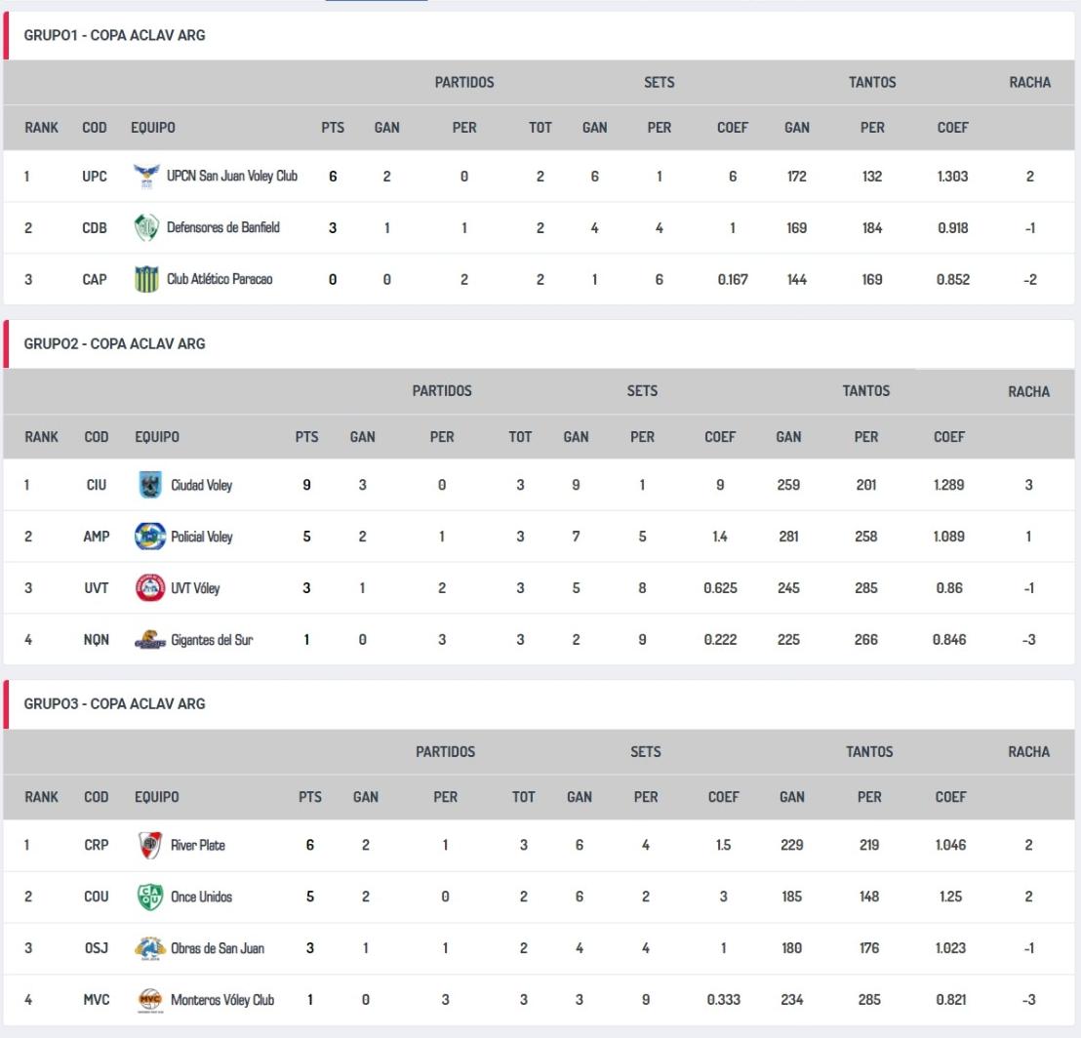The height and width of the screenshot is (1038, 1081).
Task: Click the GRUPO1 - COPA ACLAV ARG heading
Action: [x=114, y=36]
